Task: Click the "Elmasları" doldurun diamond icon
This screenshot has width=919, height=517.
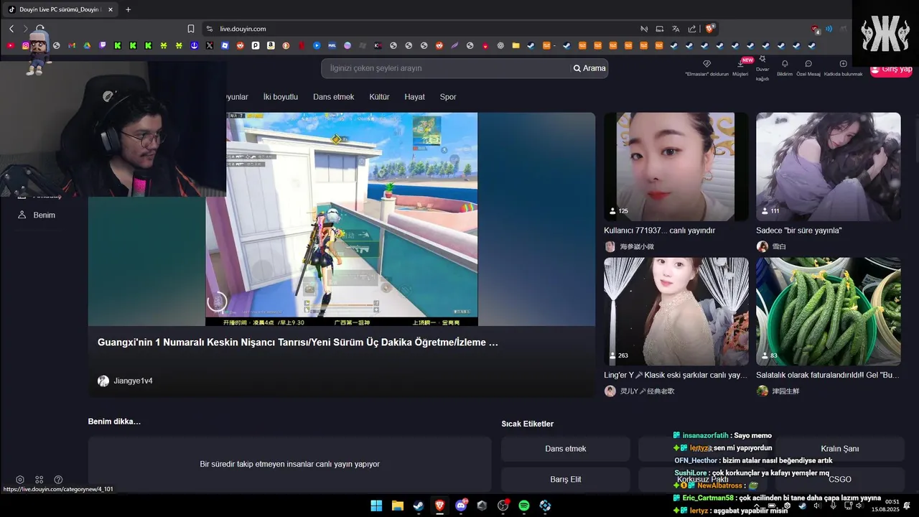Action: tap(706, 64)
